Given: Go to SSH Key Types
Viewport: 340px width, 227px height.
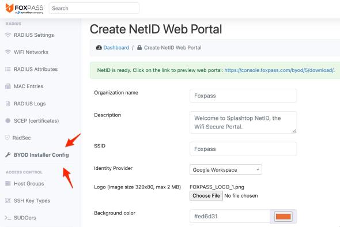Looking at the screenshot, I should pyautogui.click(x=32, y=200).
